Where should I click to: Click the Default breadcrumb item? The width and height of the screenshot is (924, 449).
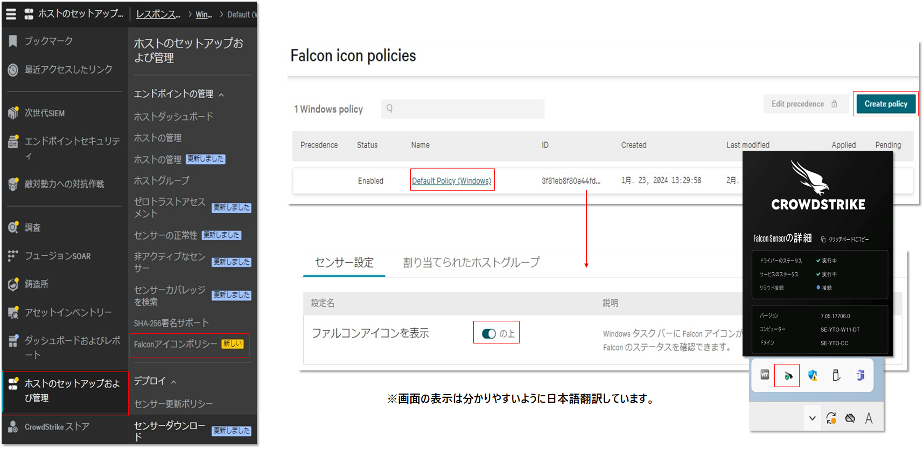[242, 15]
